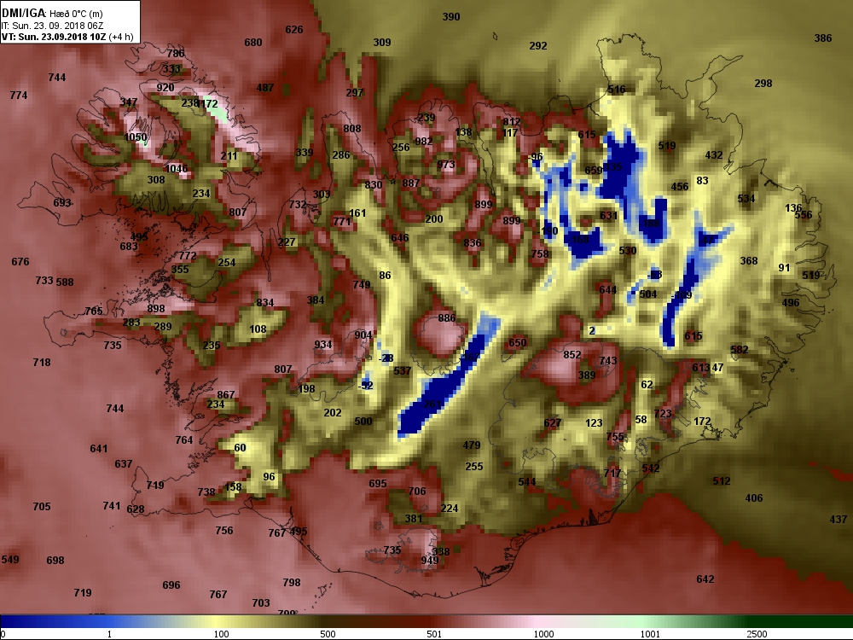Screen dimensions: 853x640
Task: Click the '100' label under the color scale
Action: [222, 634]
